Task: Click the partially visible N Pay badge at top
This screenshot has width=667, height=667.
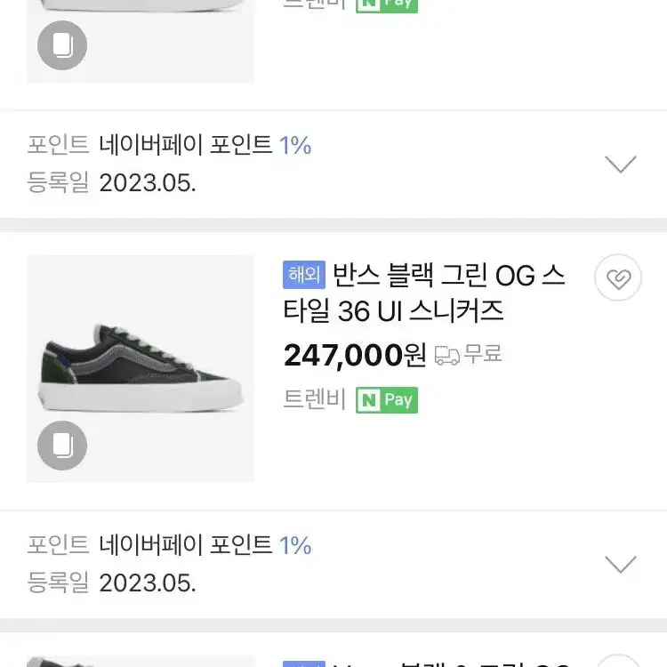Action: click(387, 6)
